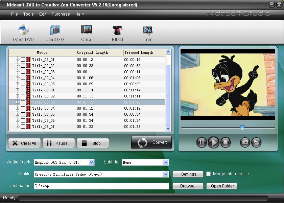This screenshot has width=284, height=203.
Task: Open the Audio Track dropdown
Action: coord(92,162)
